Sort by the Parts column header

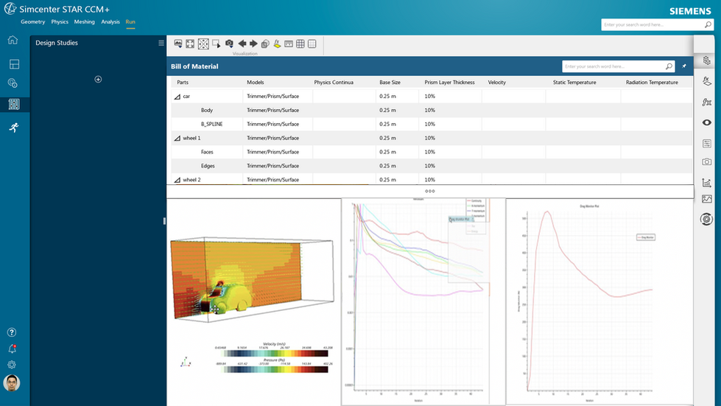183,83
